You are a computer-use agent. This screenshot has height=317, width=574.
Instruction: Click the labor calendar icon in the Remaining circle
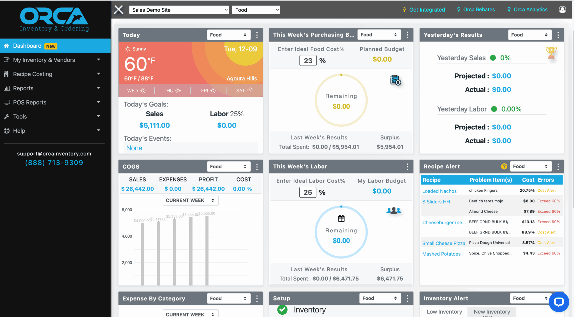click(x=341, y=218)
